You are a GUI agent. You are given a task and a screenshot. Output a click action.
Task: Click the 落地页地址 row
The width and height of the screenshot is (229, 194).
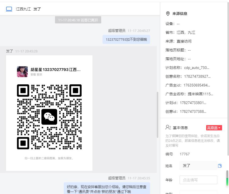178,59
